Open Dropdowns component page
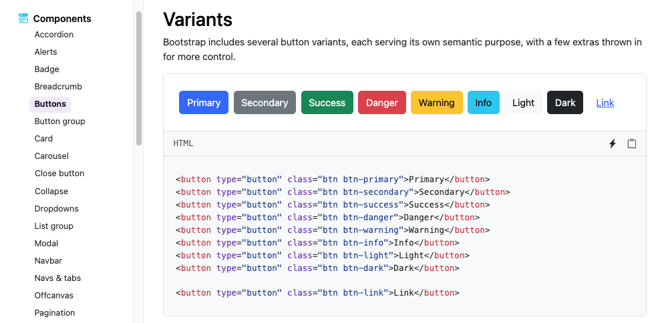This screenshot has width=660, height=323. pyautogui.click(x=56, y=209)
